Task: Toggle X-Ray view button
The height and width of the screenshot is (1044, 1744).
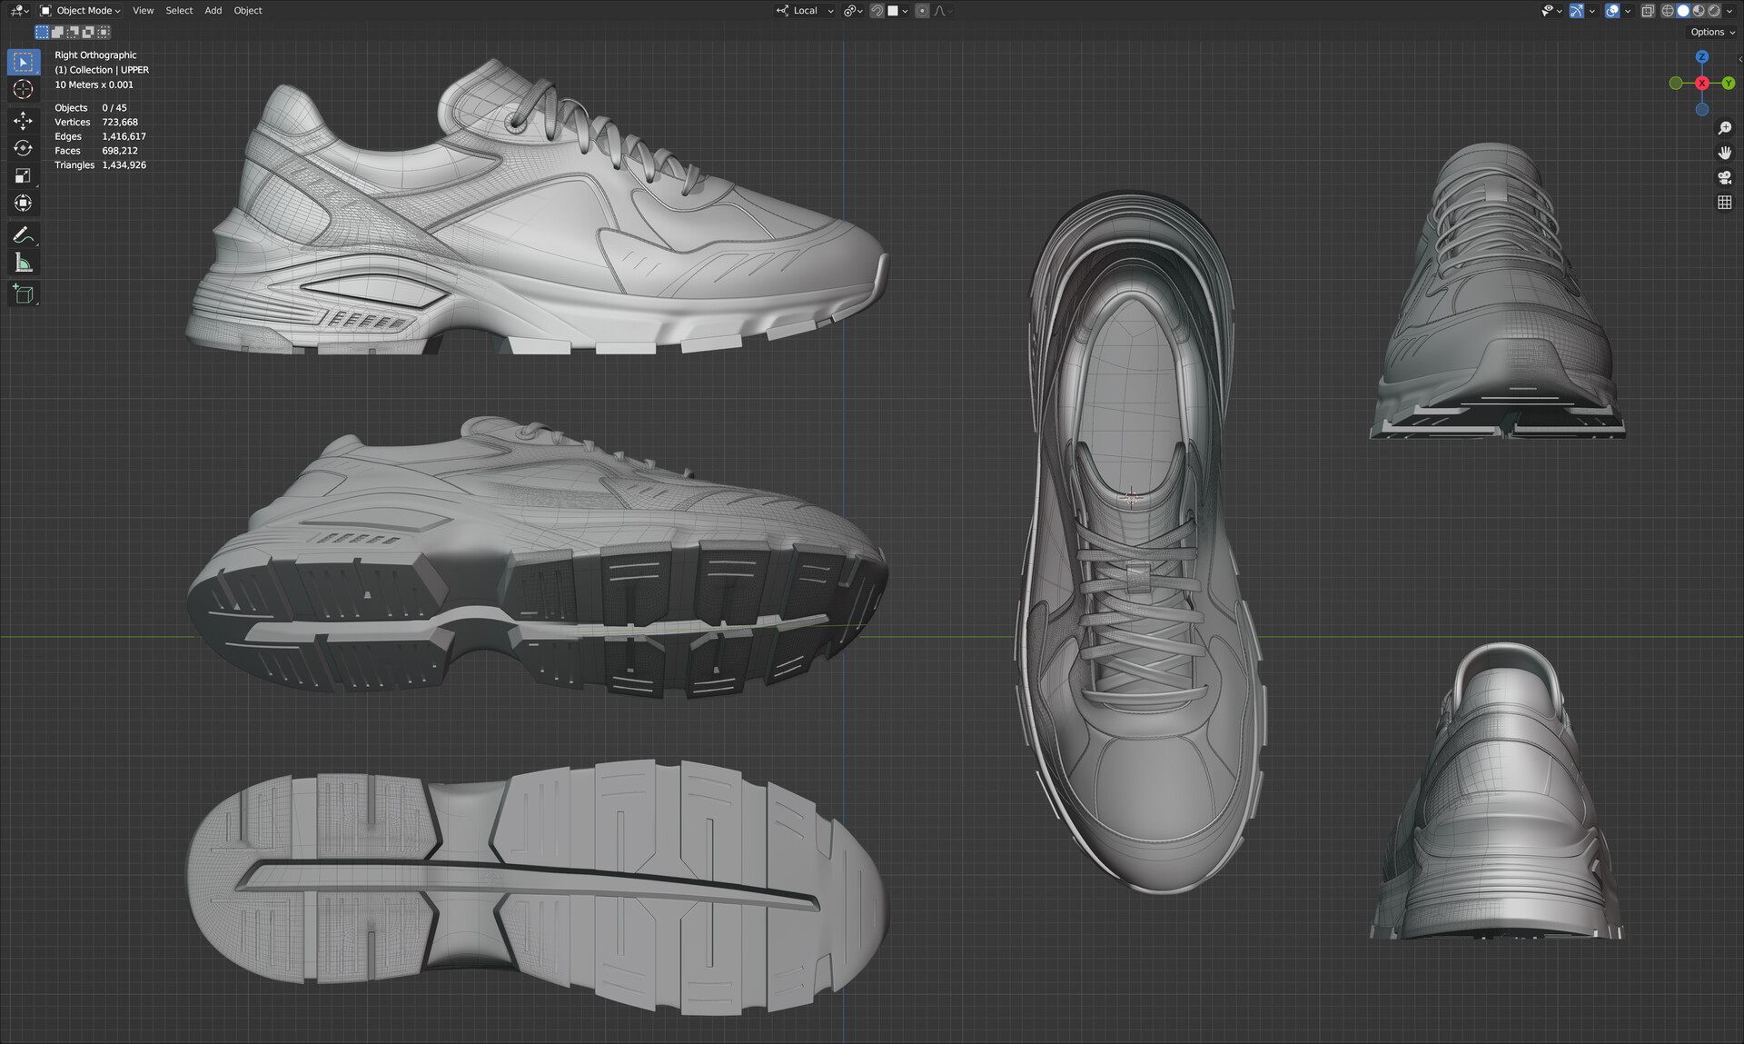Action: (1648, 11)
